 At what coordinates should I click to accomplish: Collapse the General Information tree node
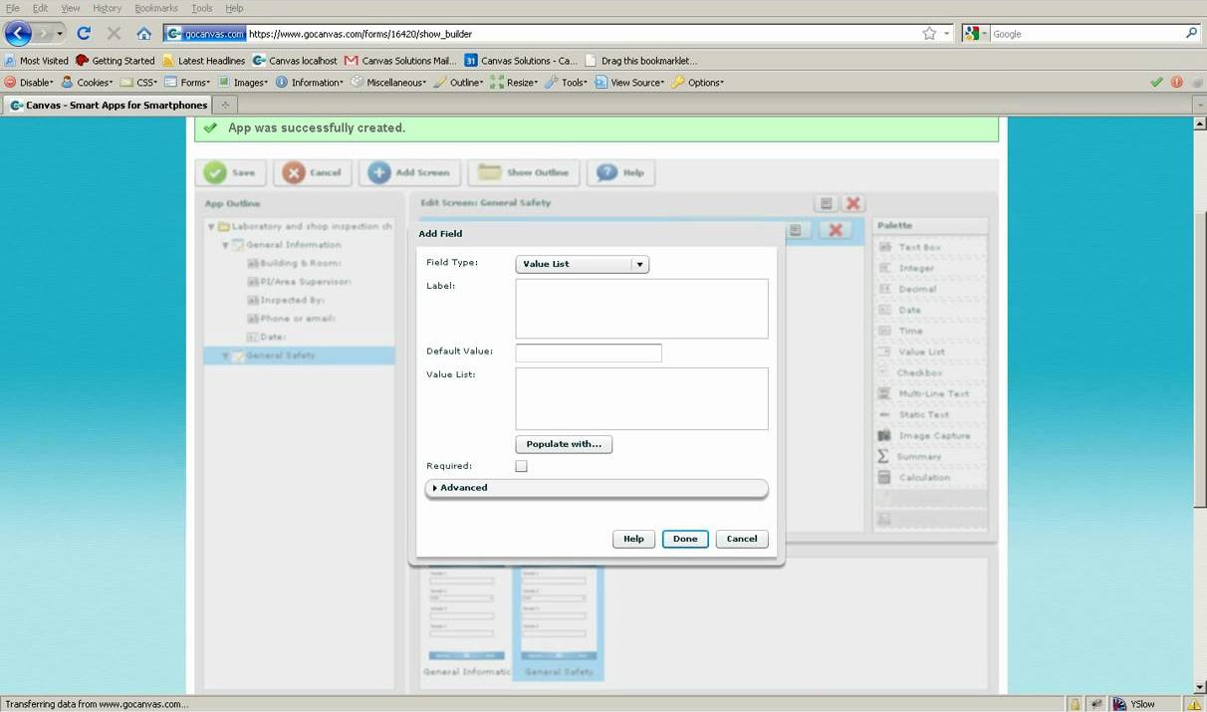click(226, 245)
